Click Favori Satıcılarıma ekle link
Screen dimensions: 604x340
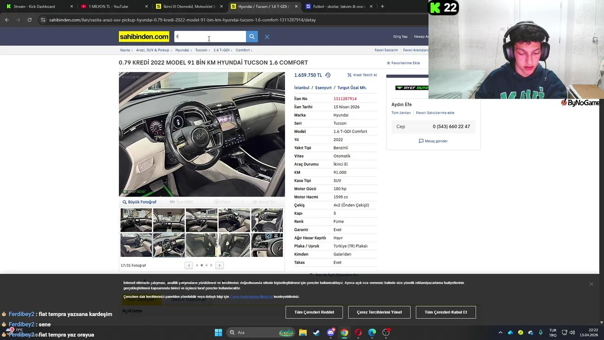tap(435, 113)
